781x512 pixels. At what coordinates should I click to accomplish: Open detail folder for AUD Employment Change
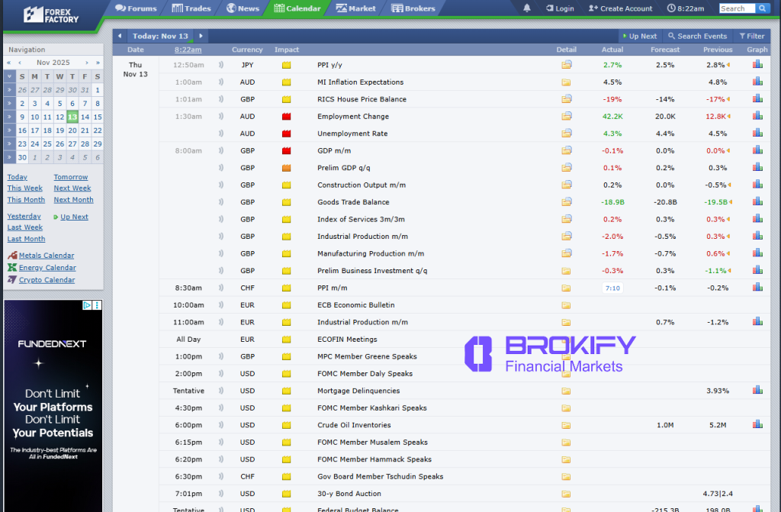(x=567, y=116)
